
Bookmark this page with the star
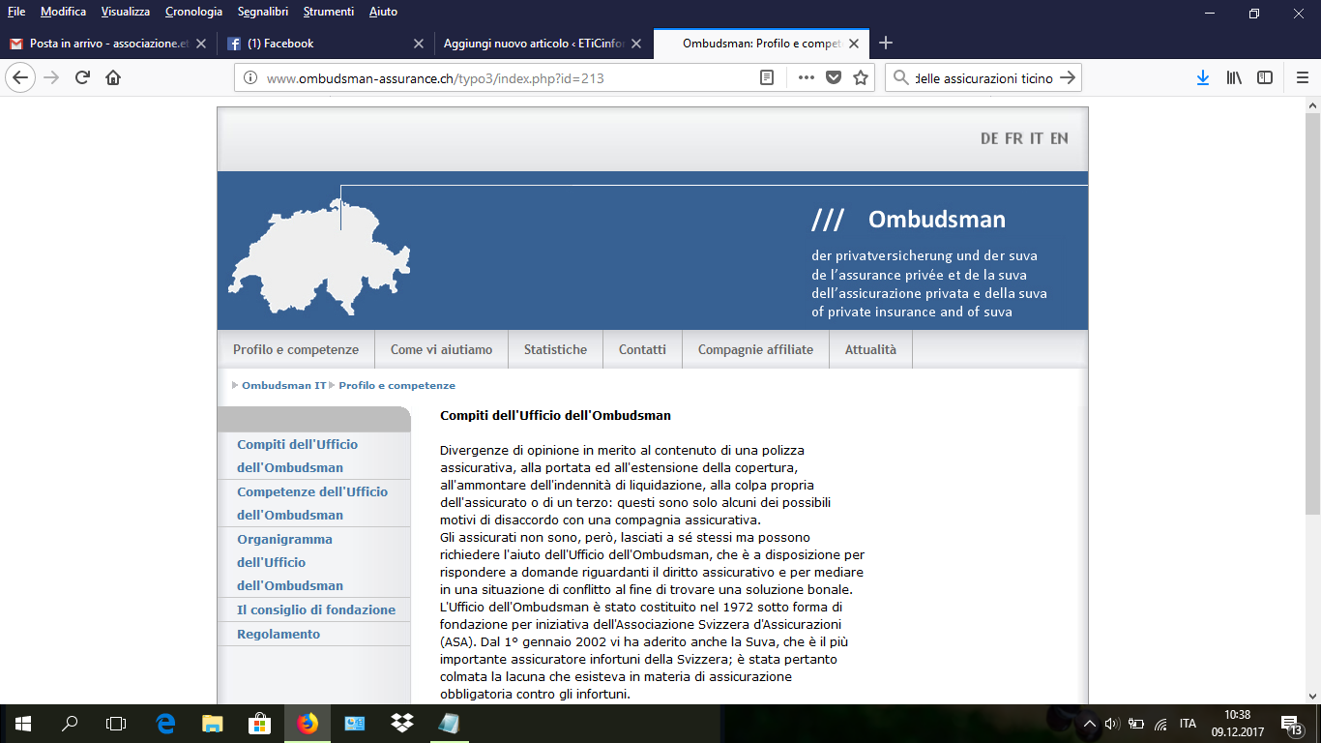point(861,78)
